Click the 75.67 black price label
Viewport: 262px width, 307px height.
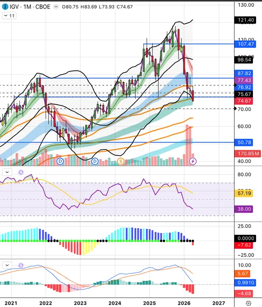point(244,94)
